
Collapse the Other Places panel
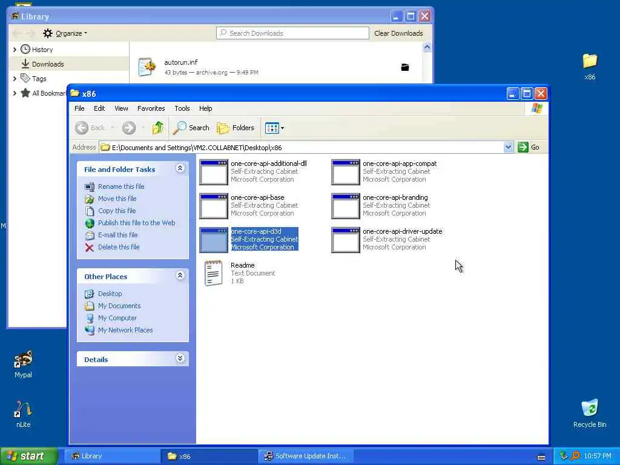point(180,275)
